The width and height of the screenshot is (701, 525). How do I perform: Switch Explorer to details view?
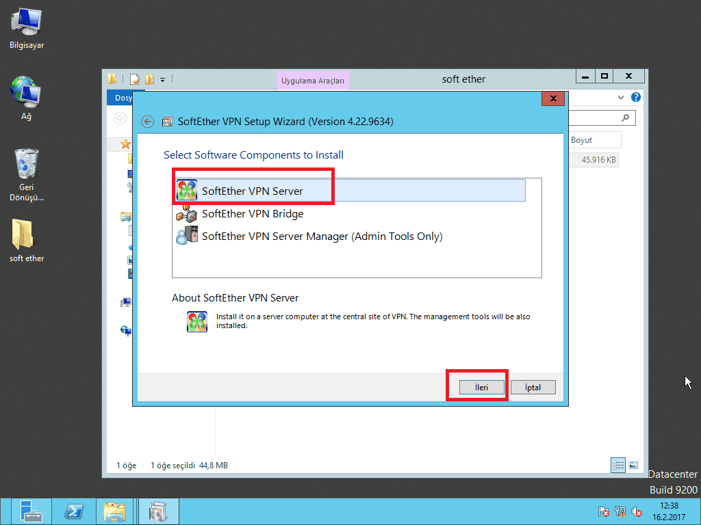pyautogui.click(x=618, y=465)
